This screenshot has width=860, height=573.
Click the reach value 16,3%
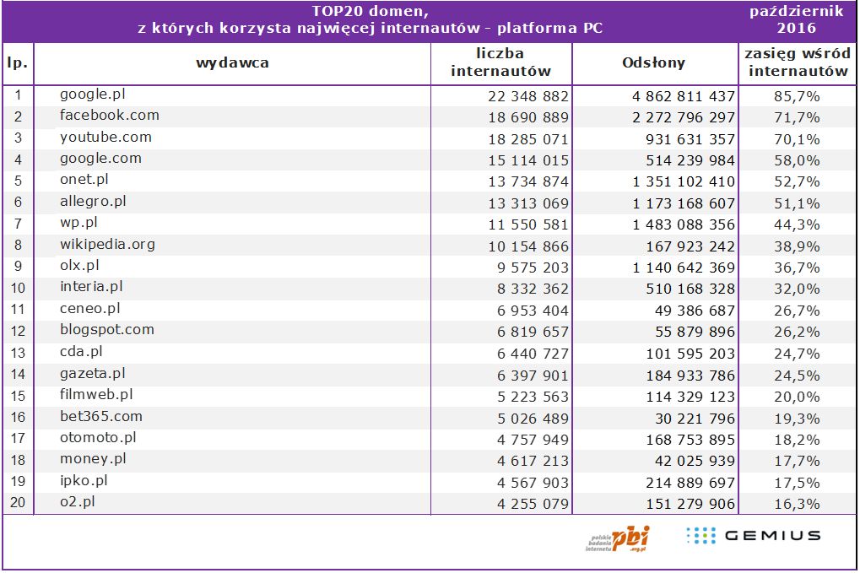[797, 504]
